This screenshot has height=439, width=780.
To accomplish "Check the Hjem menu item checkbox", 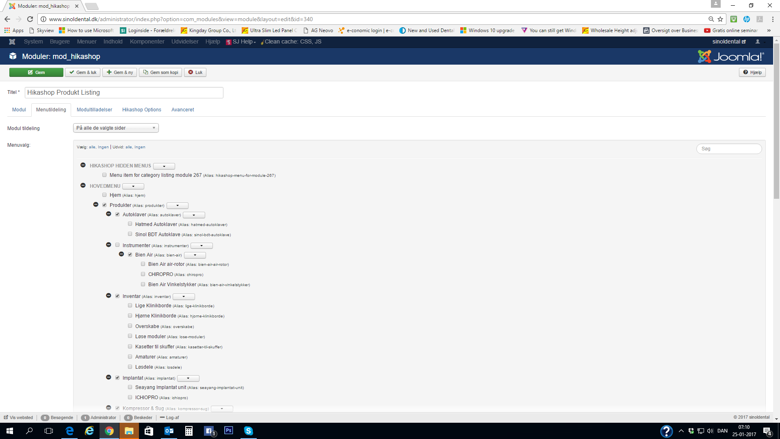I will [104, 195].
